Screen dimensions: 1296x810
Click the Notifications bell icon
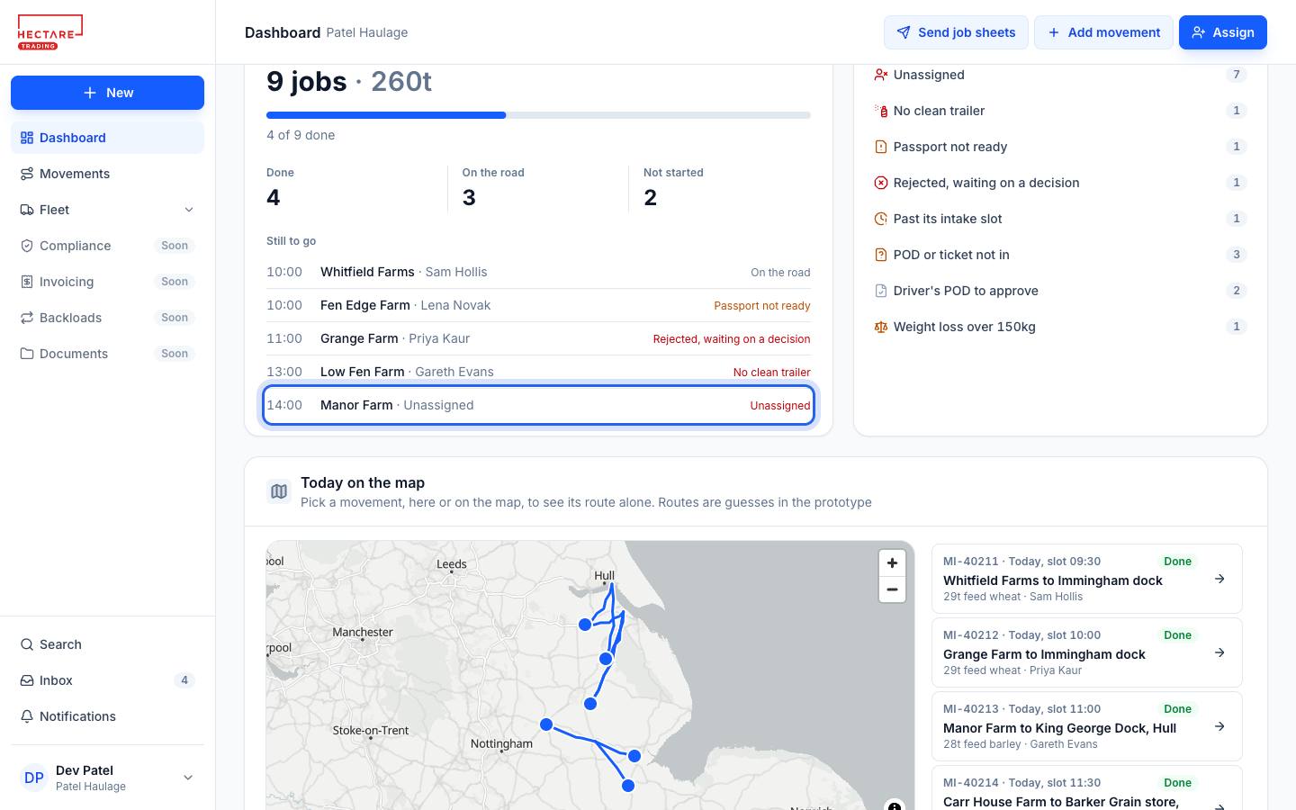(x=27, y=716)
